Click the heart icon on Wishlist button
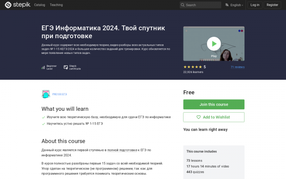286x179 pixels. 198,117
